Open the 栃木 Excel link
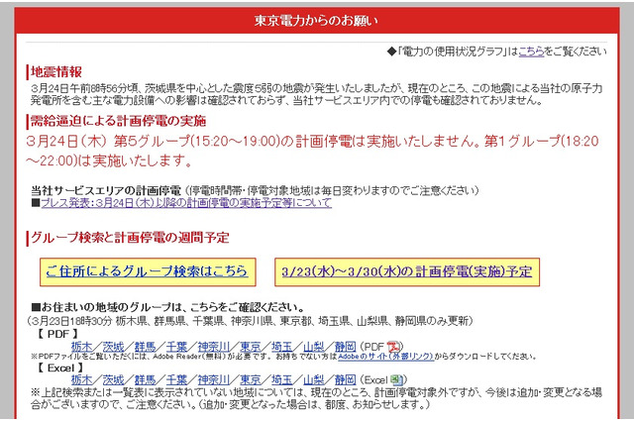This screenshot has width=634, height=422. (81, 379)
